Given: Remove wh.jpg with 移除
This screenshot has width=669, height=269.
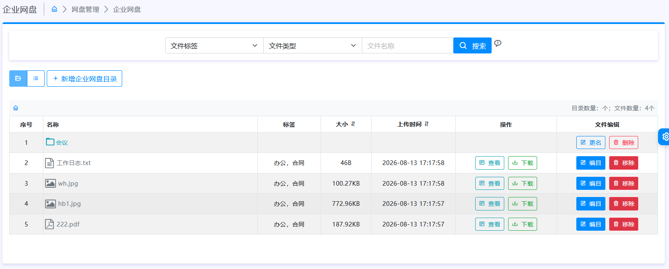Looking at the screenshot, I should (624, 184).
